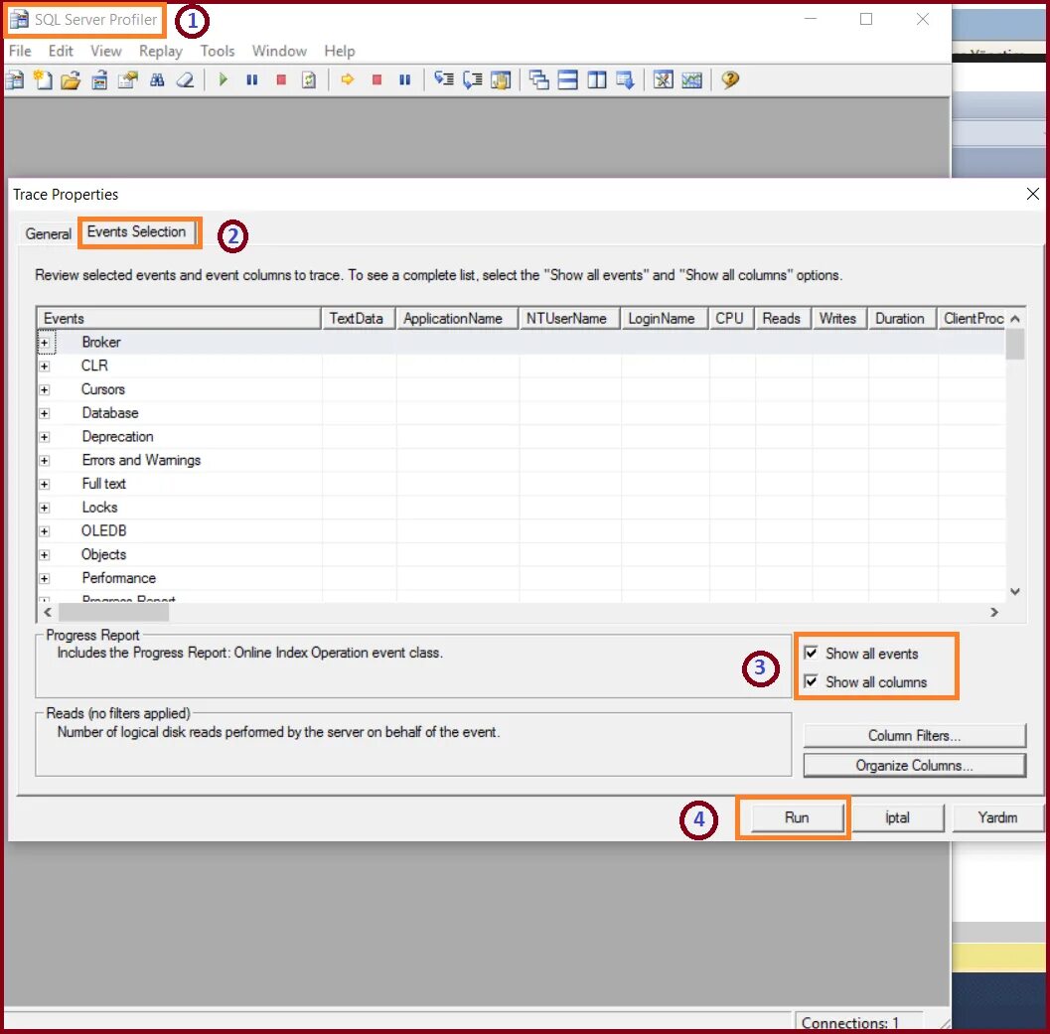Click the Find icon in the toolbar
This screenshot has height=1034, width=1050.
[157, 79]
